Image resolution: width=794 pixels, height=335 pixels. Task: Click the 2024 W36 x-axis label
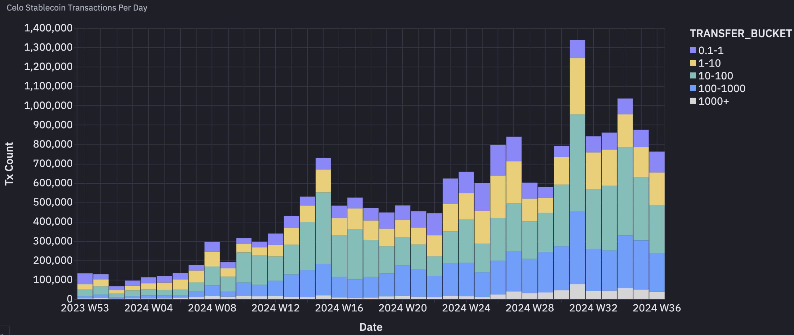tap(657, 308)
